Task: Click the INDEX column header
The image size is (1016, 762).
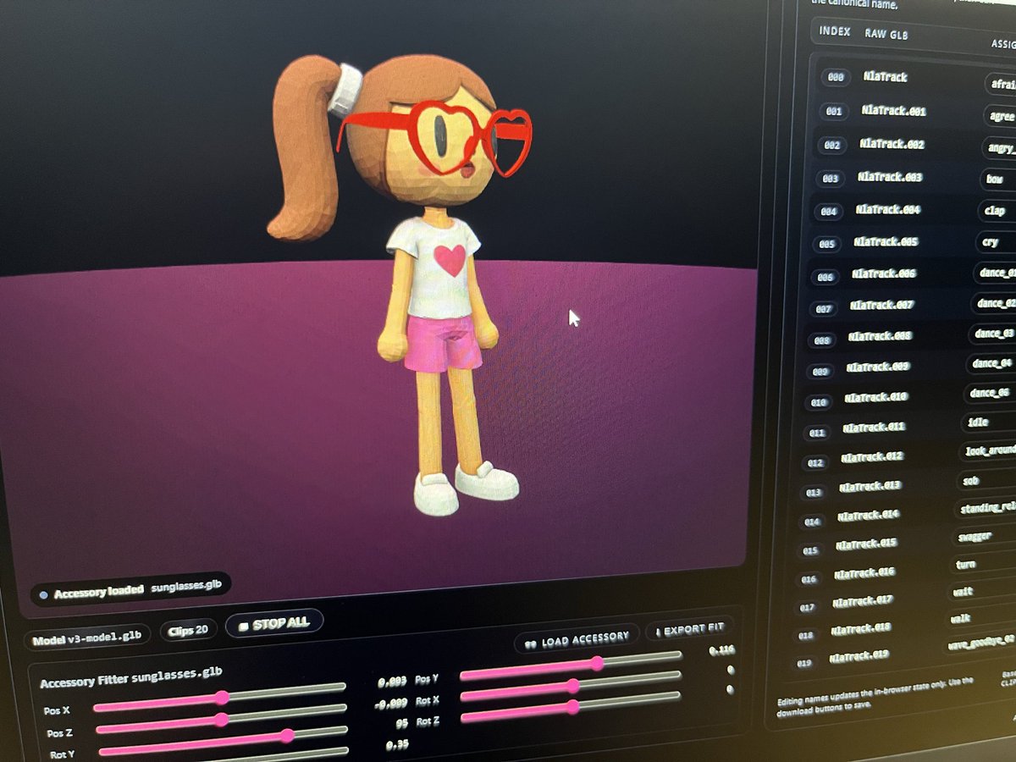Action: point(834,31)
